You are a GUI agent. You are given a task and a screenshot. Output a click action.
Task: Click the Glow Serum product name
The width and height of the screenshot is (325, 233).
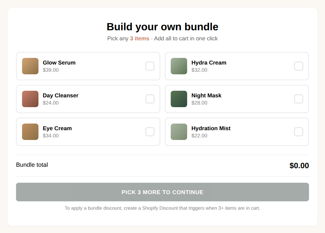click(59, 63)
